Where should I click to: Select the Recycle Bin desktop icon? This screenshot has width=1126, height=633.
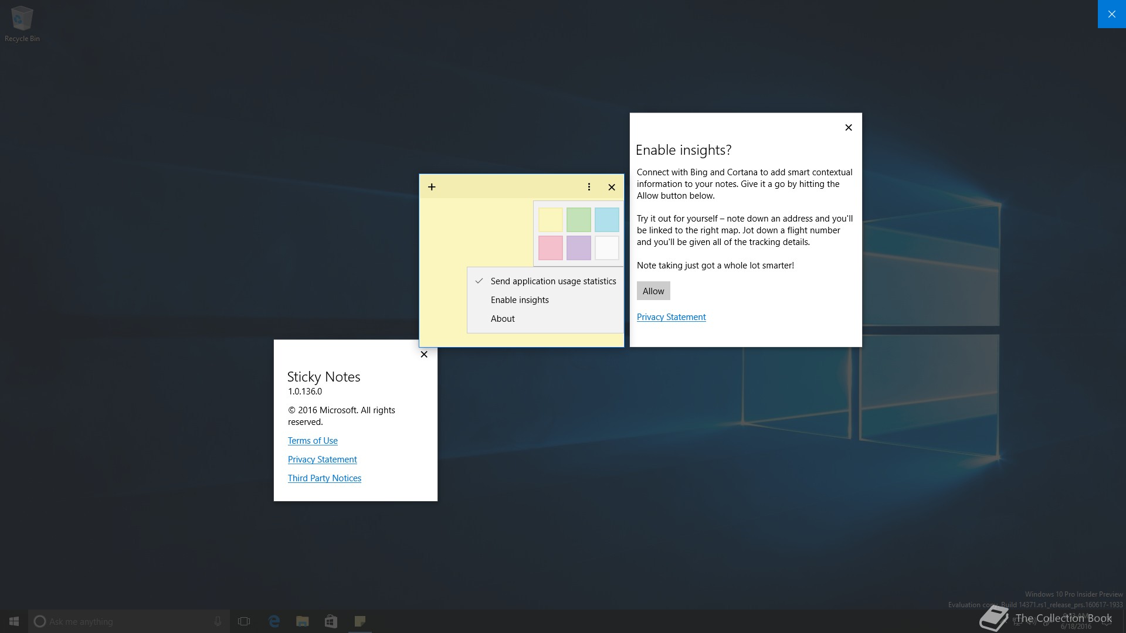coord(22,24)
